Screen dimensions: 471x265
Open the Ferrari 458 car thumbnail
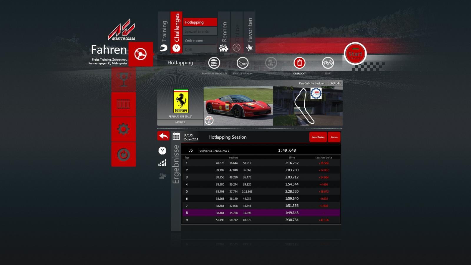pos(238,106)
